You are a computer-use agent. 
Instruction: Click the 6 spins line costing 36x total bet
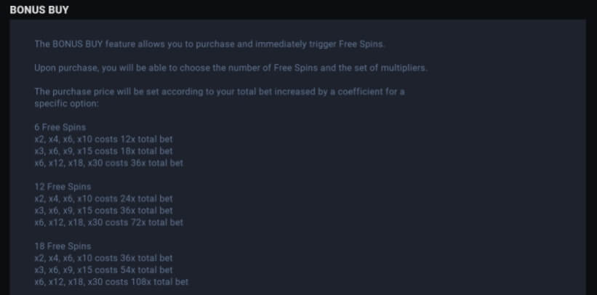[x=109, y=163]
